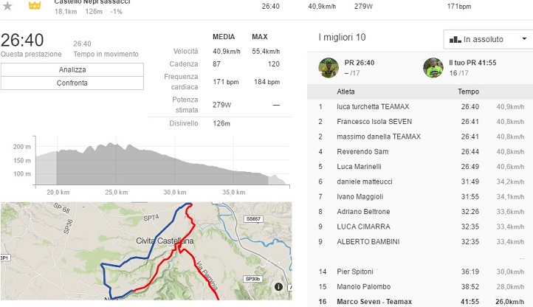Open Marco Seven - Teamax leaderboard entry

(x=374, y=301)
